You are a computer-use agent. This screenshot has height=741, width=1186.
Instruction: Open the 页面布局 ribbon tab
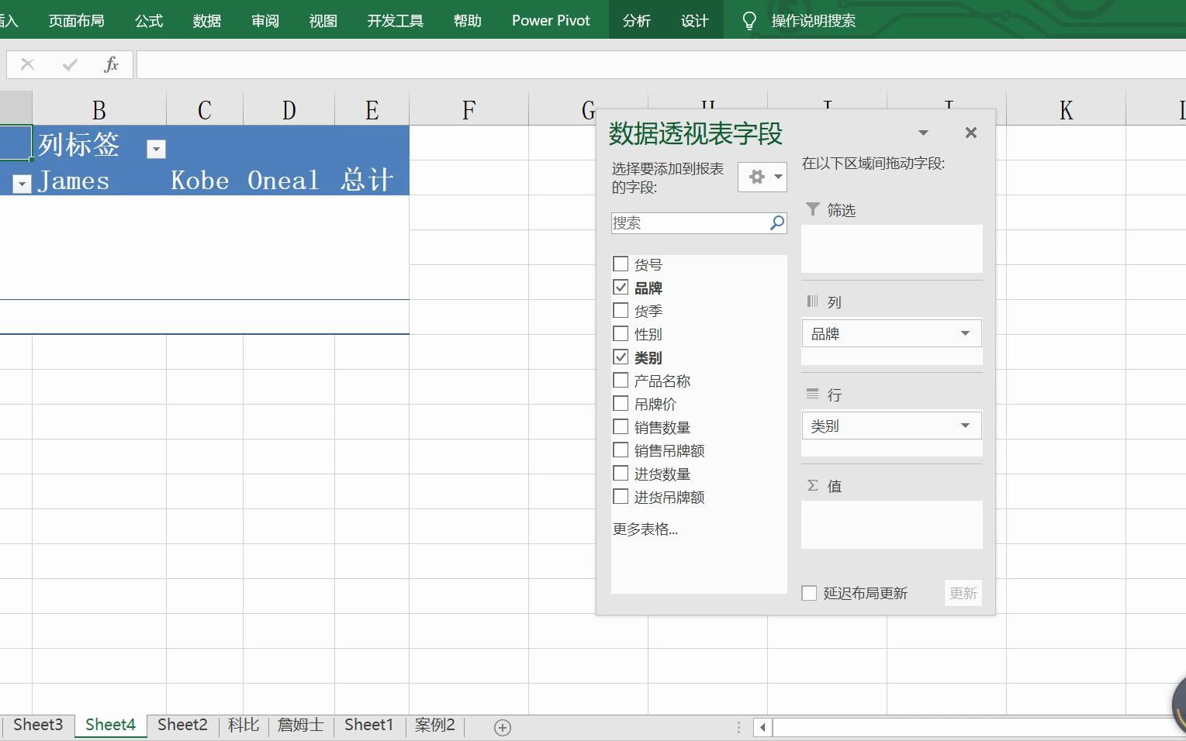pos(76,21)
